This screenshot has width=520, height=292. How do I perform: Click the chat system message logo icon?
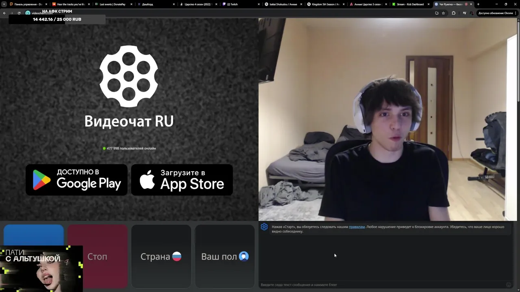pyautogui.click(x=264, y=227)
